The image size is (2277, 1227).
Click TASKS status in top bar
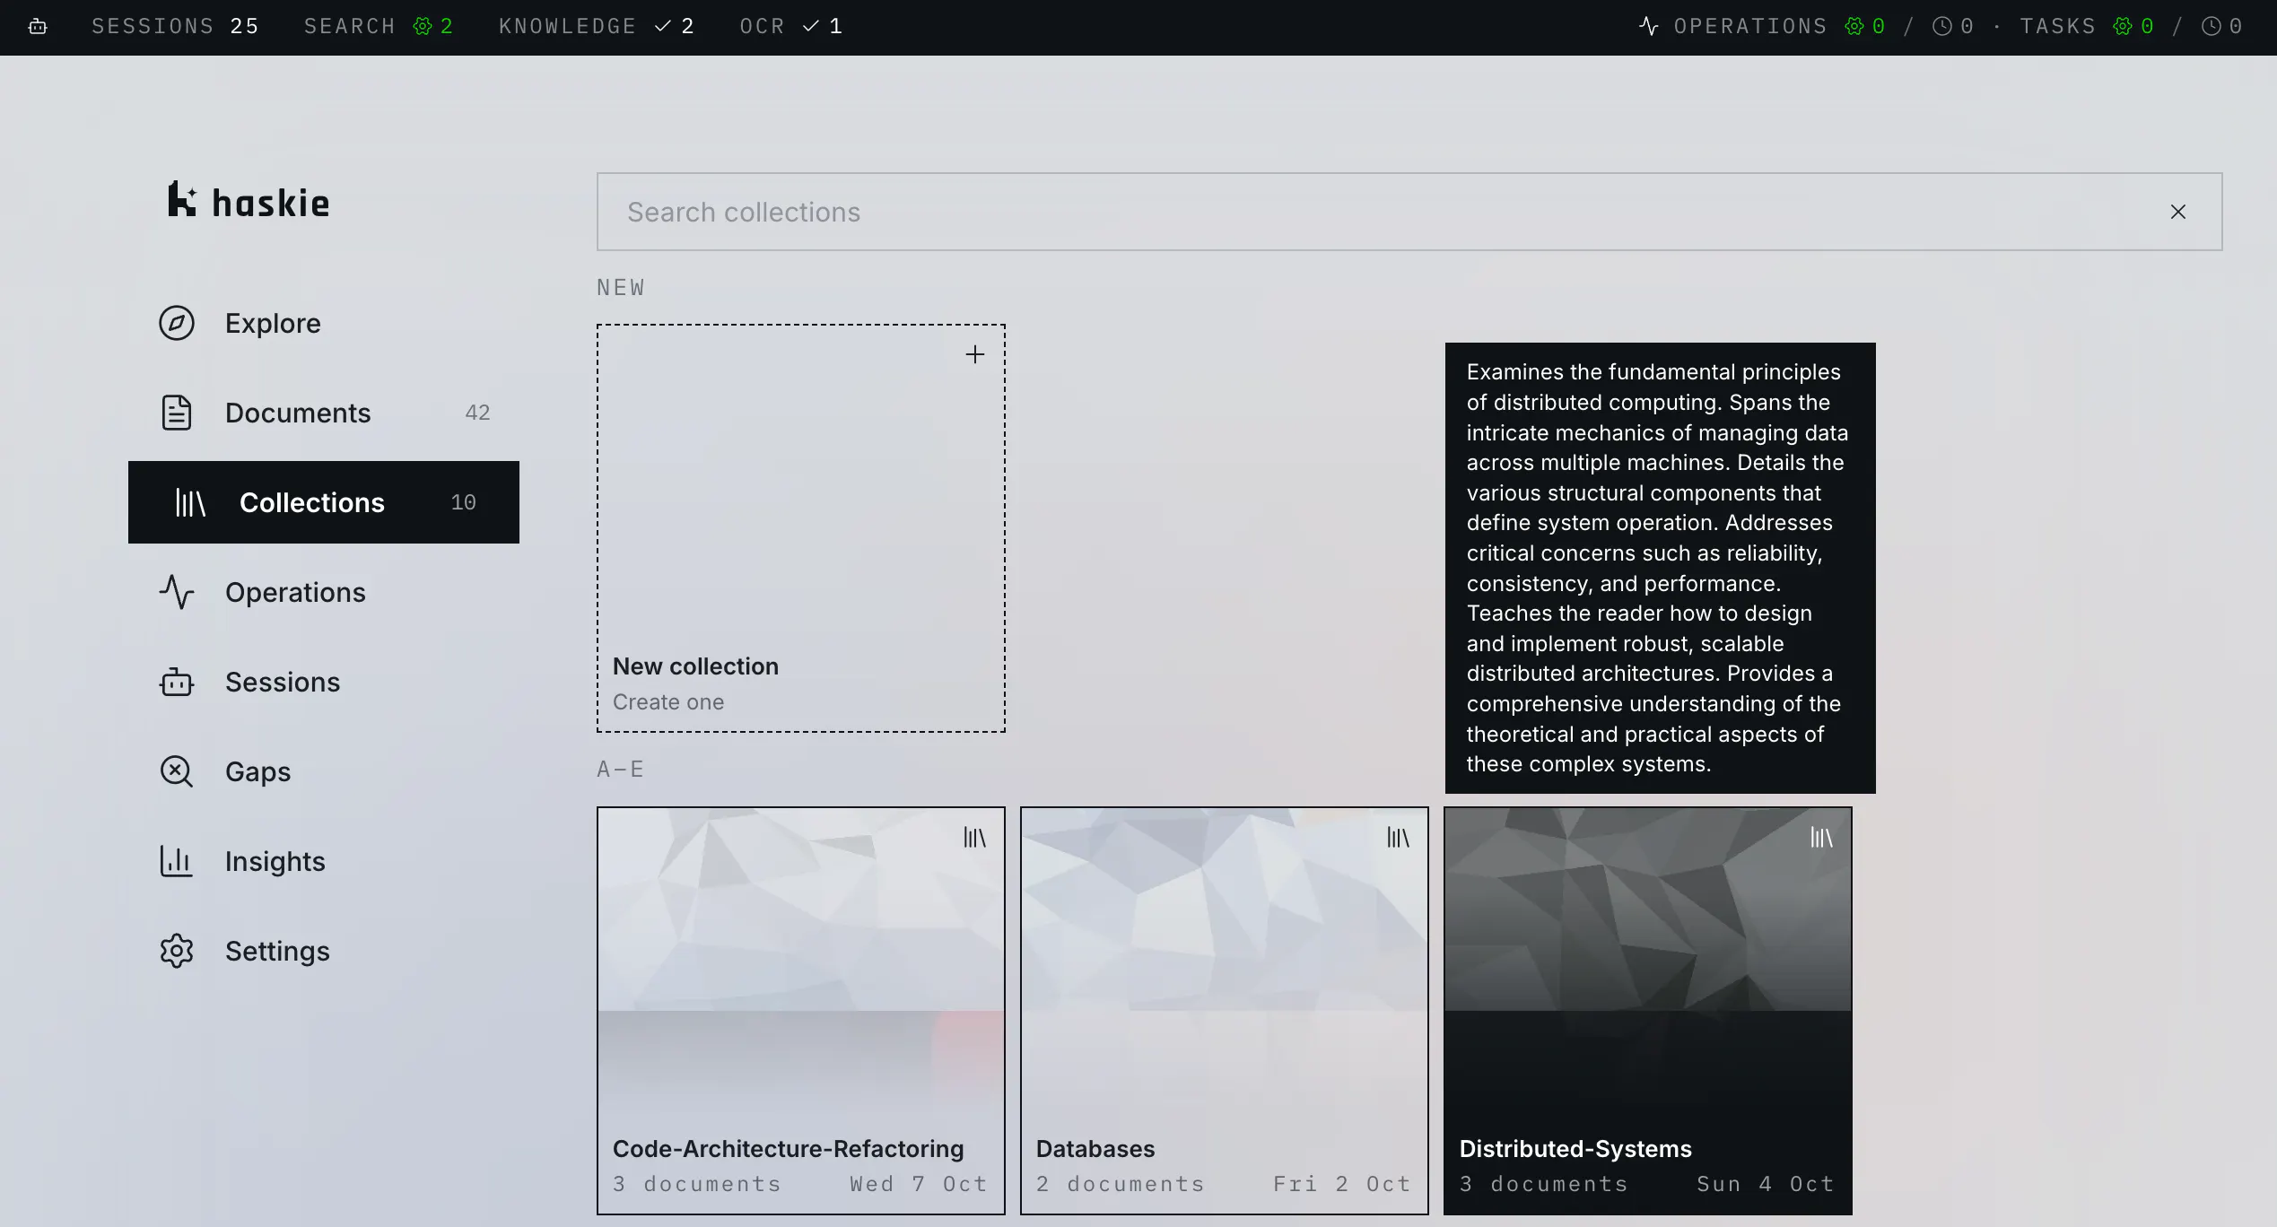[2132, 26]
